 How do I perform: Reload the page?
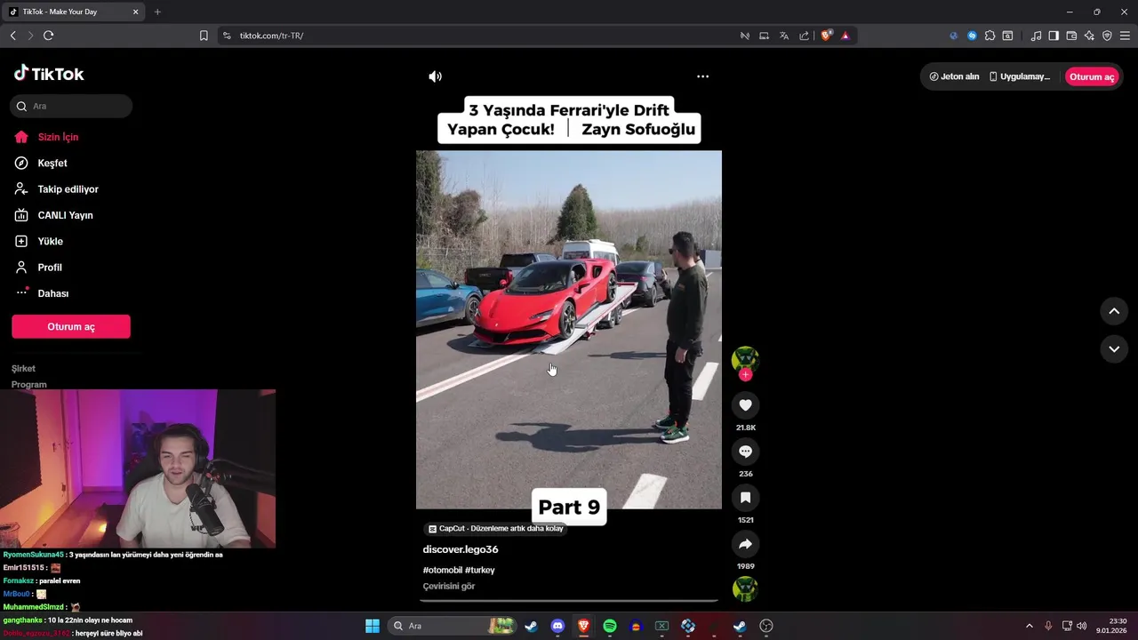coord(48,36)
